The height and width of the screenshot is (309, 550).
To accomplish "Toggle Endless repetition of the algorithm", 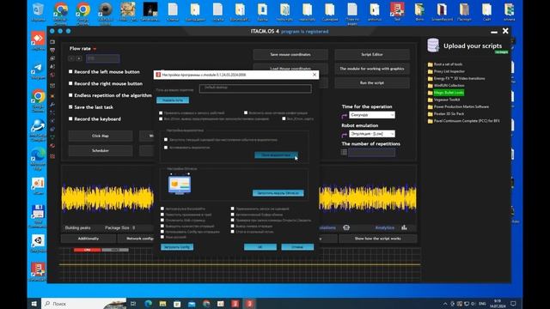I will pyautogui.click(x=70, y=95).
